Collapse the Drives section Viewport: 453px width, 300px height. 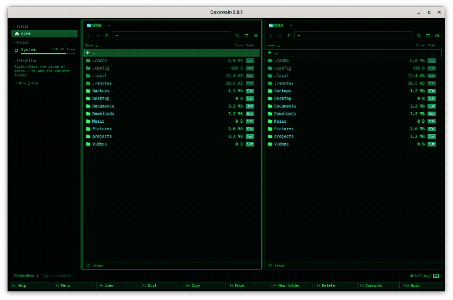[x=14, y=42]
